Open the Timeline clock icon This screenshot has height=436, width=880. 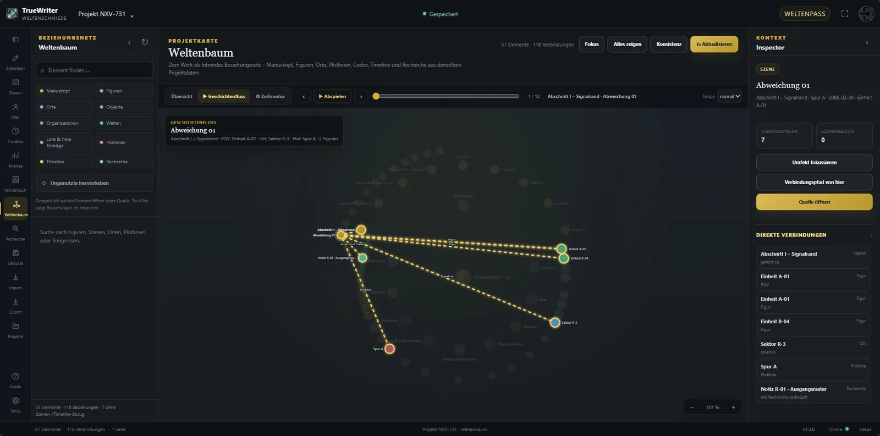click(15, 131)
